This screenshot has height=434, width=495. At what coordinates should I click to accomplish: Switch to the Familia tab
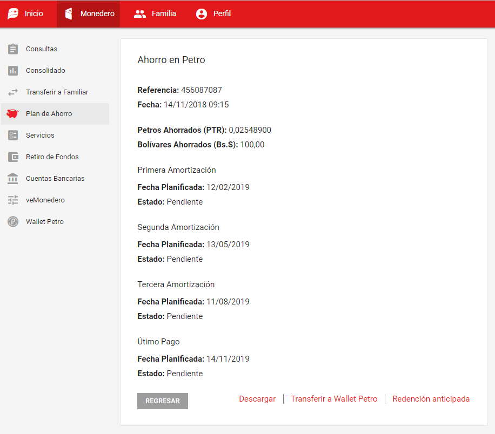pyautogui.click(x=164, y=14)
